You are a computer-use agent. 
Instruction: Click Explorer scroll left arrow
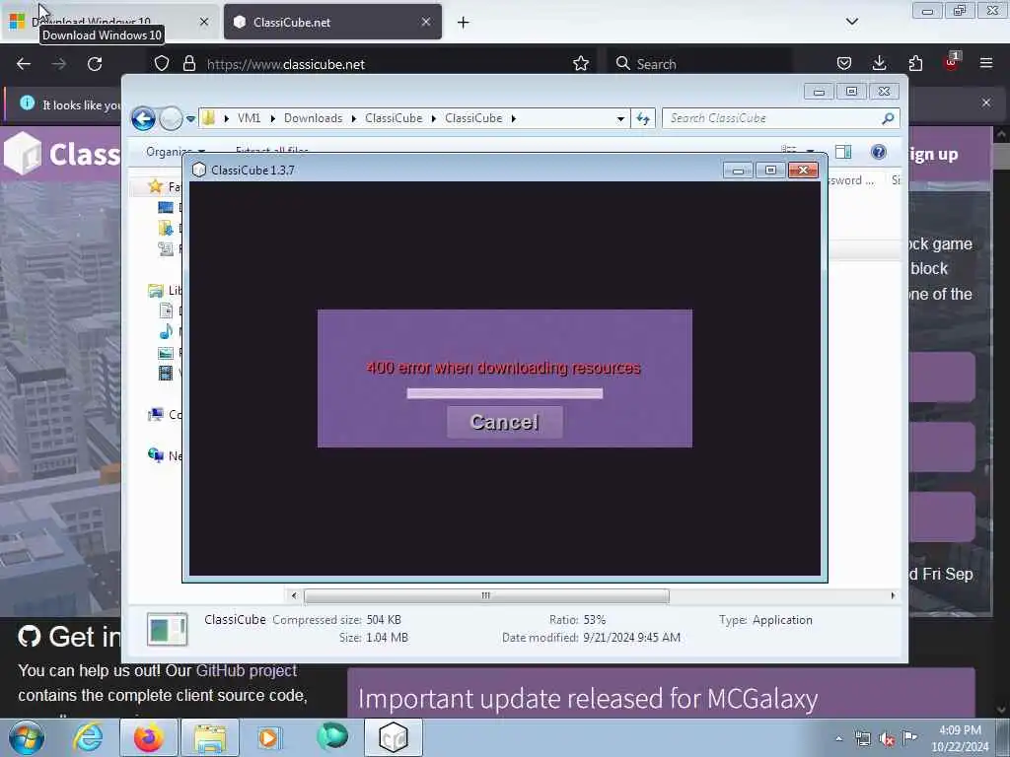pos(294,596)
